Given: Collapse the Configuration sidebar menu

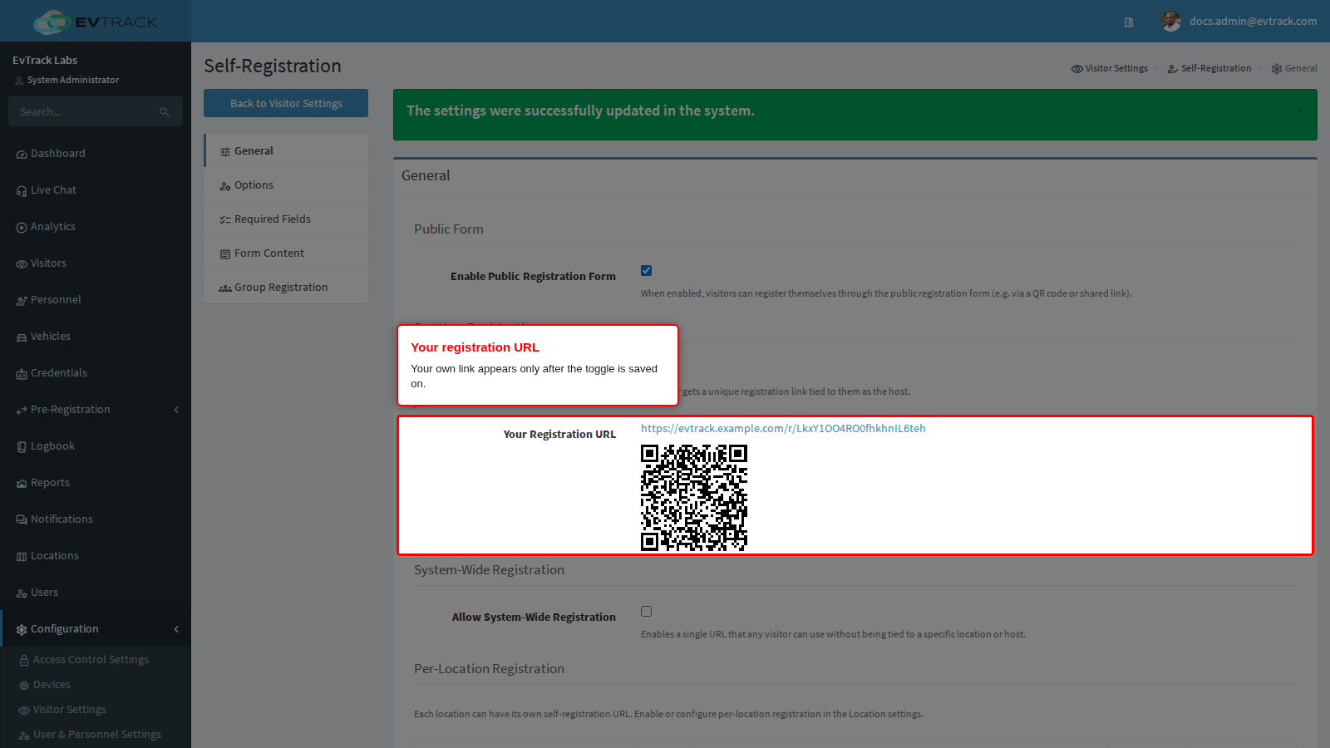Looking at the screenshot, I should [96, 629].
